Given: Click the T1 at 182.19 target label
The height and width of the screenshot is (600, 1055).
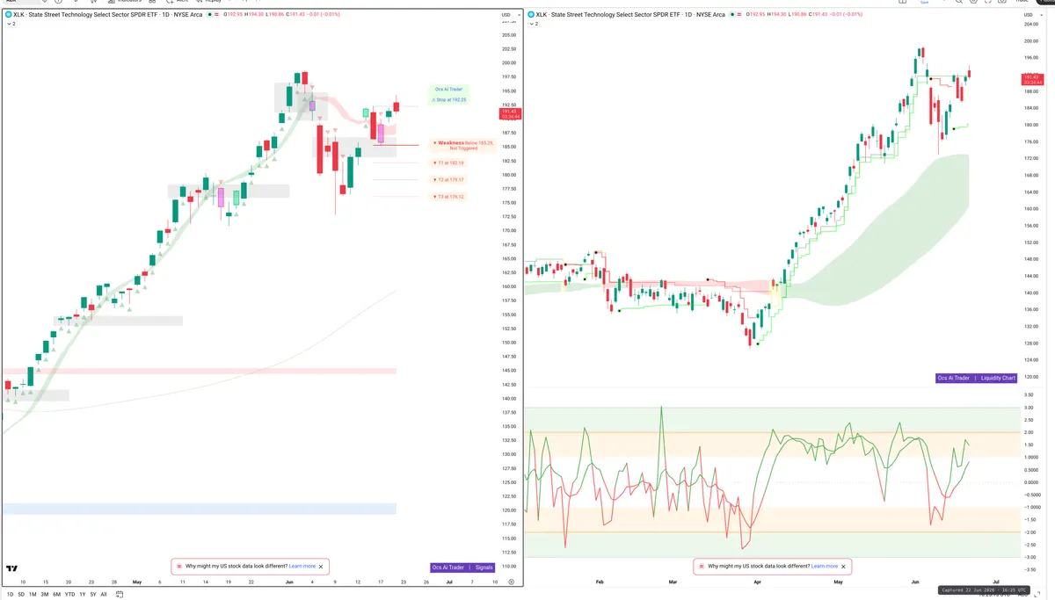Looking at the screenshot, I should click(448, 163).
